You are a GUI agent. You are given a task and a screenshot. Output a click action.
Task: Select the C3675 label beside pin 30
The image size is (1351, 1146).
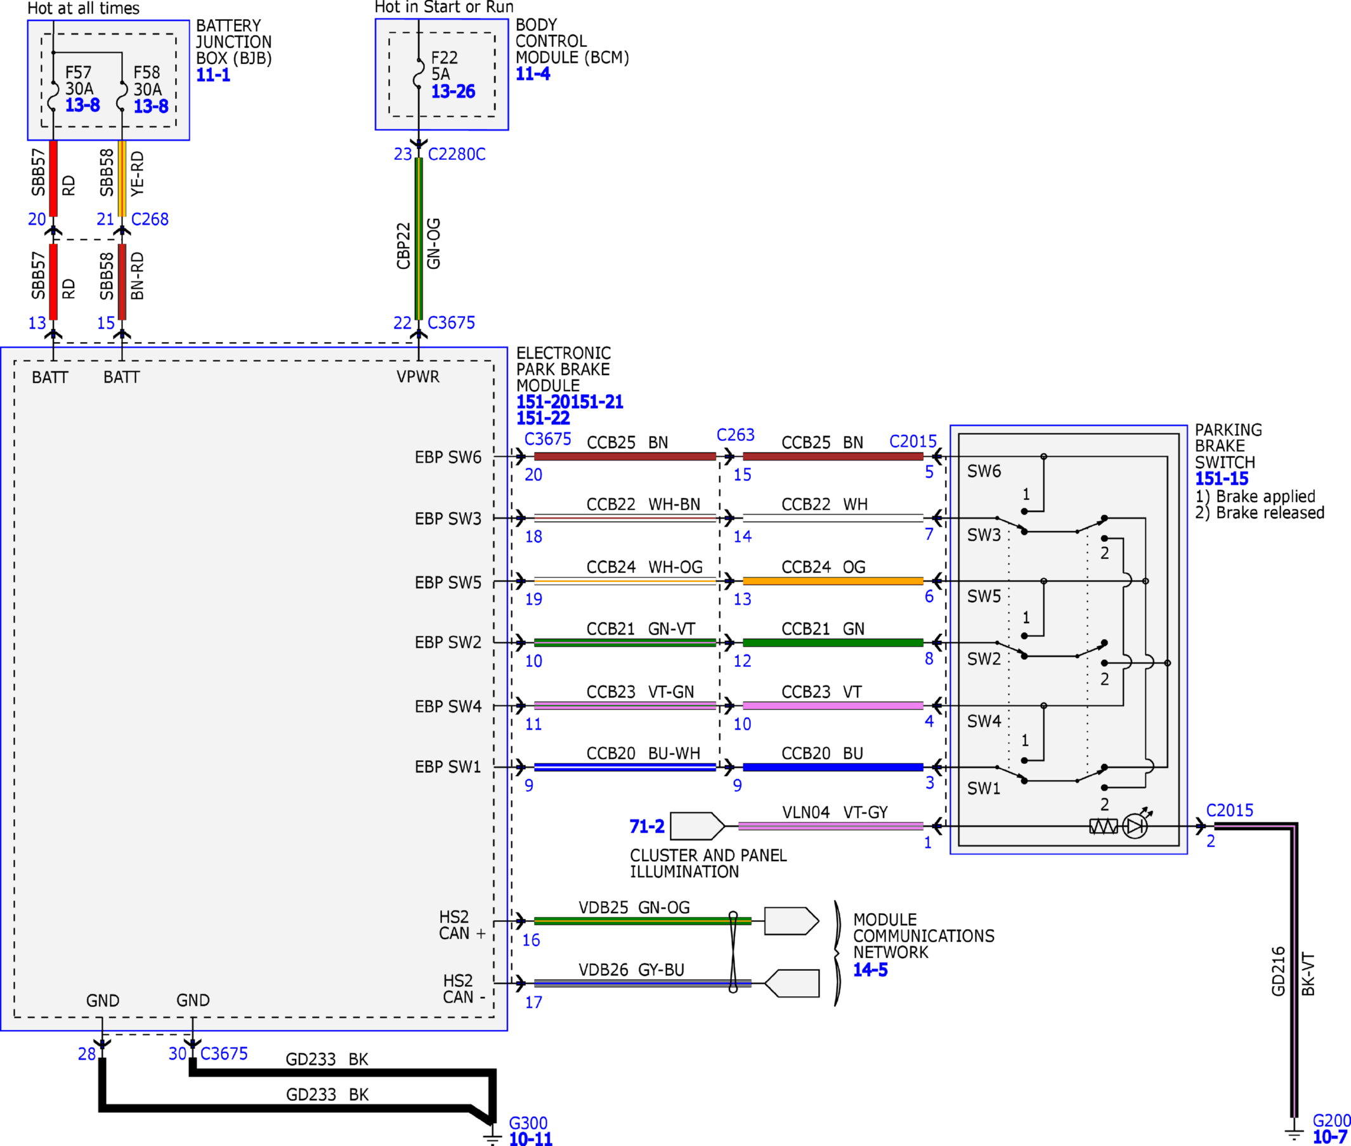[223, 1053]
